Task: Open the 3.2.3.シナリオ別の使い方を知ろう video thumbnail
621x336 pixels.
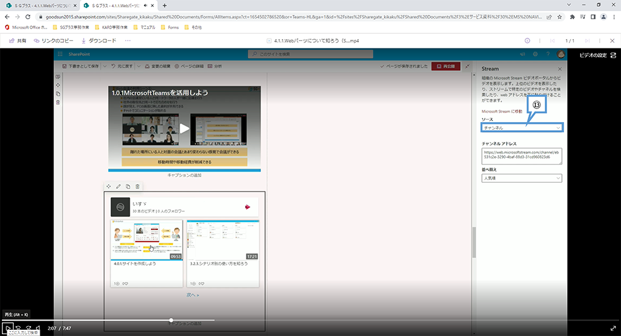Action: pyautogui.click(x=222, y=240)
